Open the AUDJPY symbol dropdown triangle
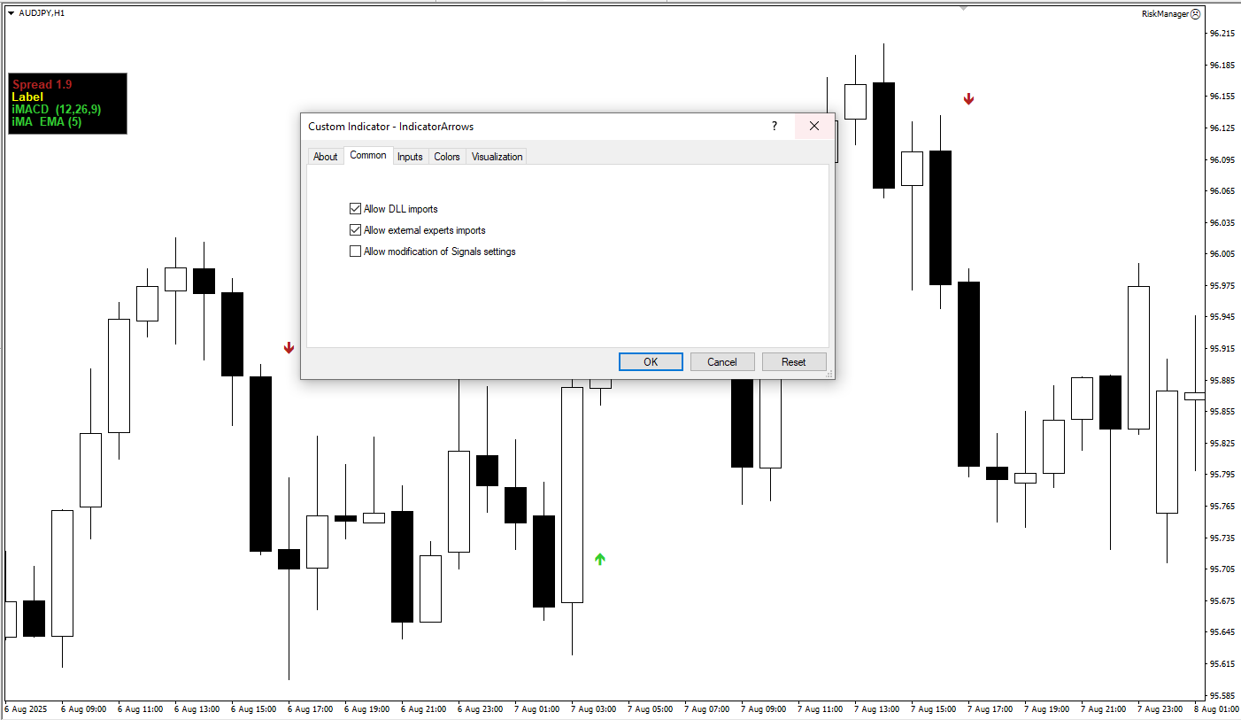This screenshot has height=720, width=1241. [x=10, y=13]
